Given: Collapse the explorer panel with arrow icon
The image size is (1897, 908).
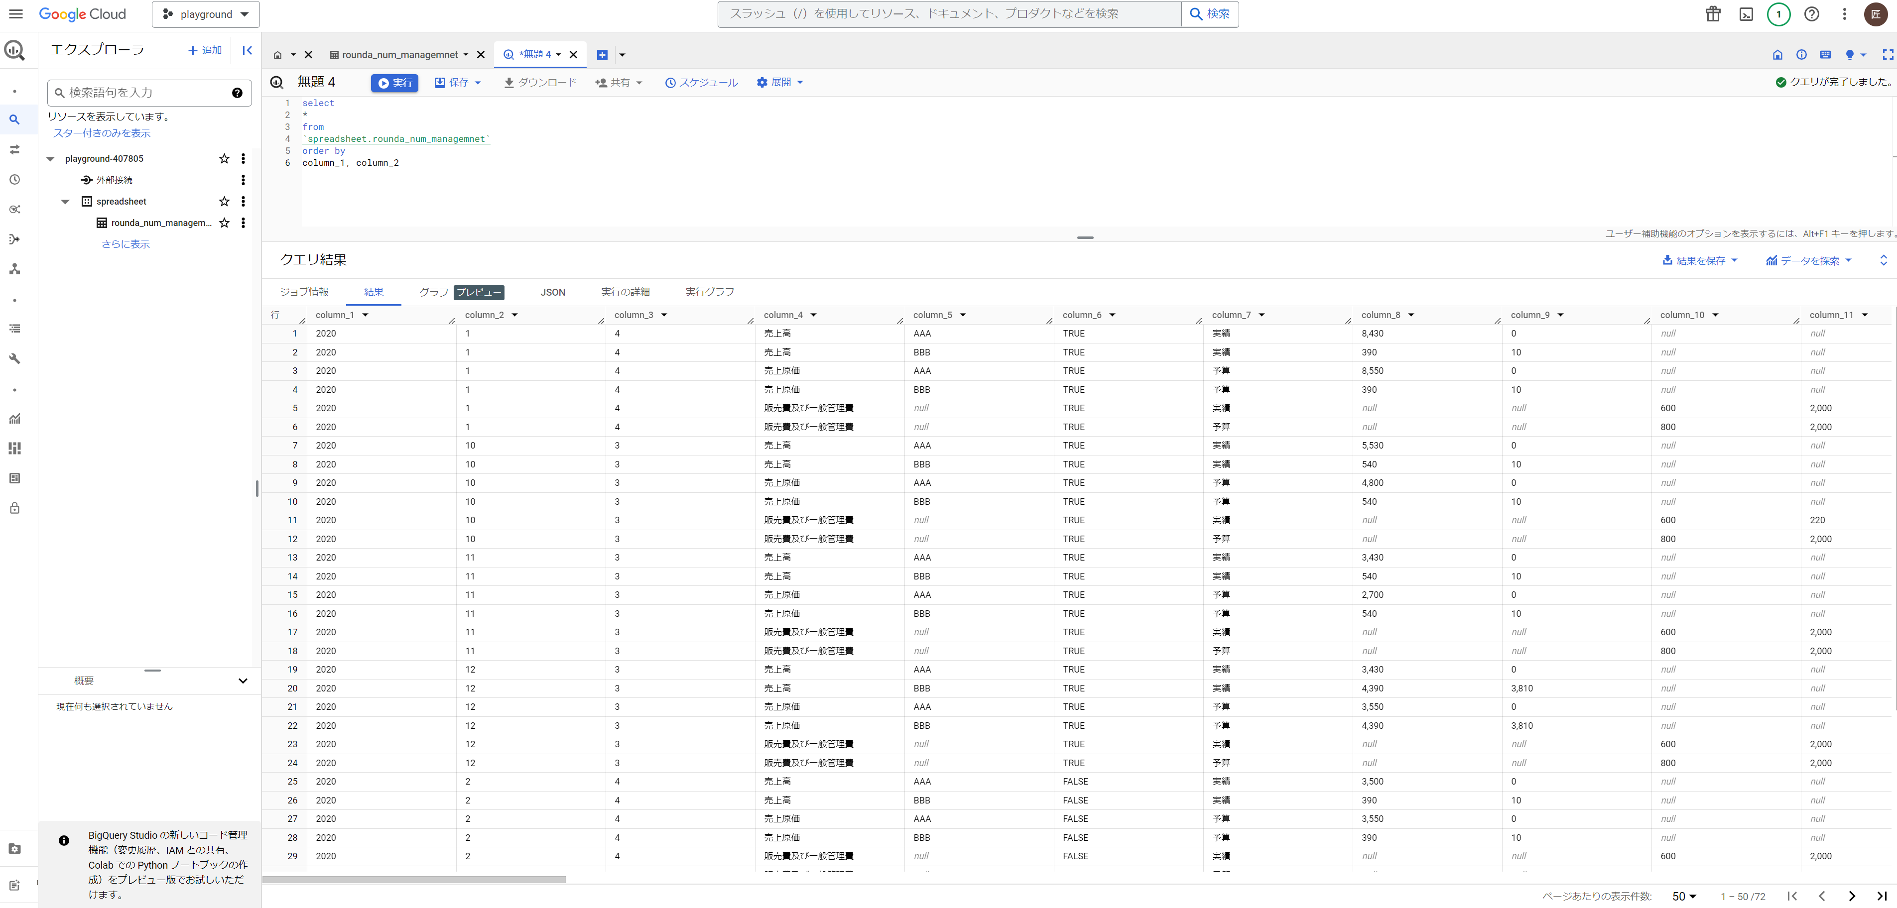Looking at the screenshot, I should [248, 50].
